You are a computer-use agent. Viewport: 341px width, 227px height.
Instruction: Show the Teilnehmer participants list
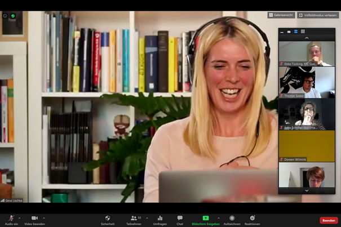pos(134,219)
